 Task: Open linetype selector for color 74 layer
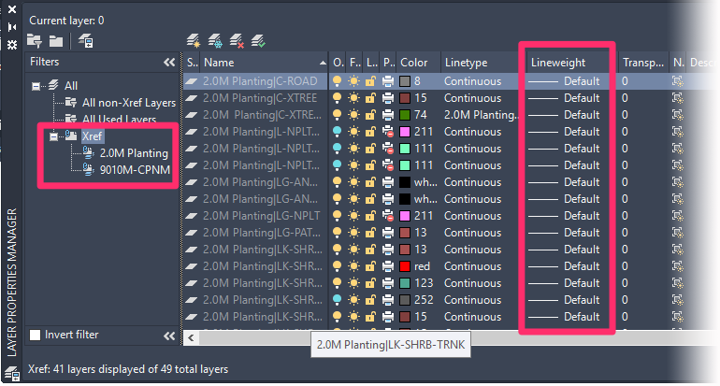pos(482,115)
